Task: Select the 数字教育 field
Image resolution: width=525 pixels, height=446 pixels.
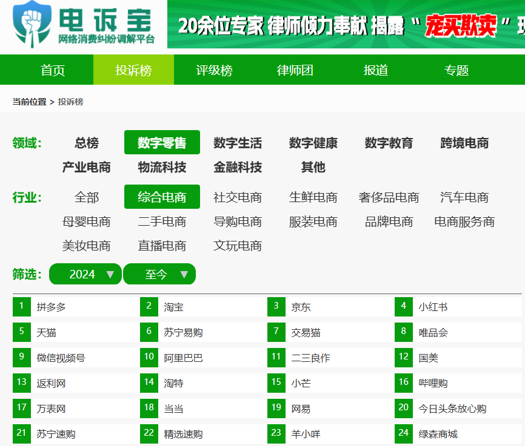Action: 389,143
